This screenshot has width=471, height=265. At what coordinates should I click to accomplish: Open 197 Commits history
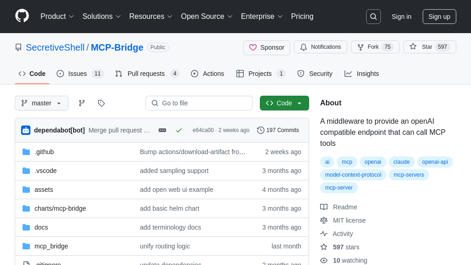click(278, 130)
